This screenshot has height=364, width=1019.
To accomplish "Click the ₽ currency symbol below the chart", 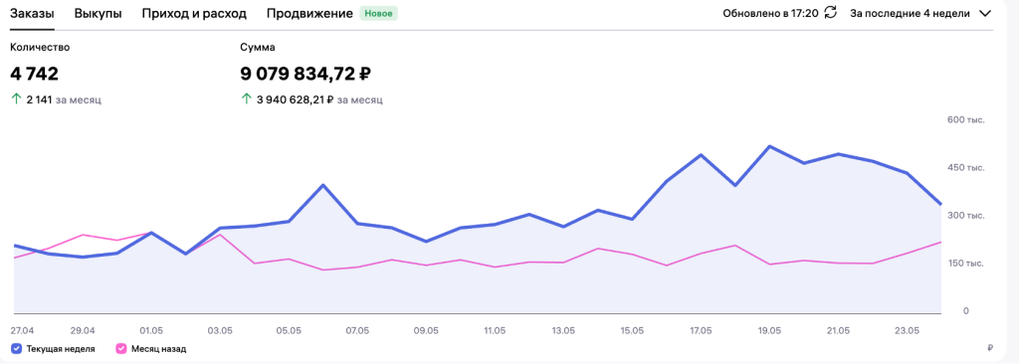I will click(x=990, y=349).
